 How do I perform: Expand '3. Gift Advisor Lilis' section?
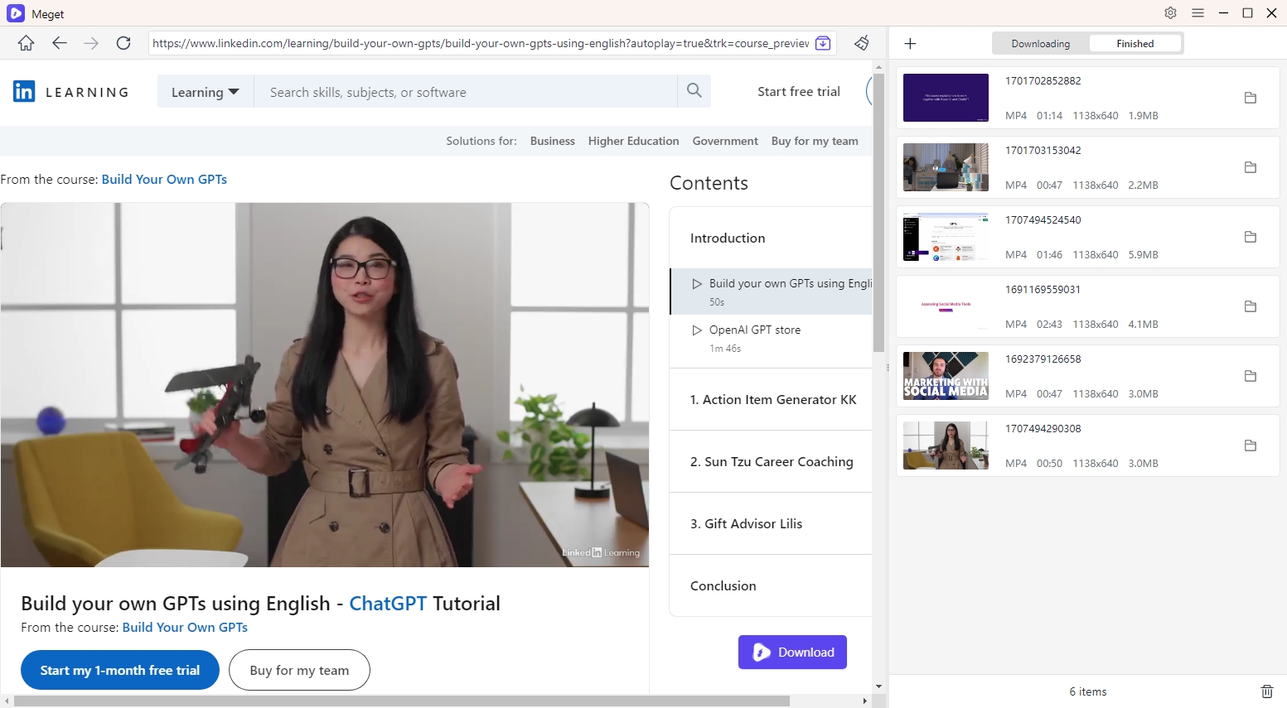pos(771,523)
